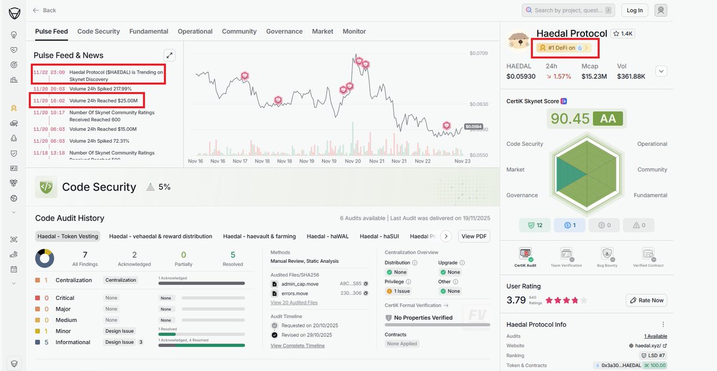Click the 1 Issue Privilege badge
The height and width of the screenshot is (371, 717).
pos(398,291)
